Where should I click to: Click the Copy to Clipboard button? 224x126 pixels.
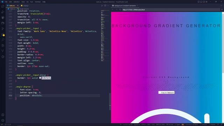click(166, 92)
